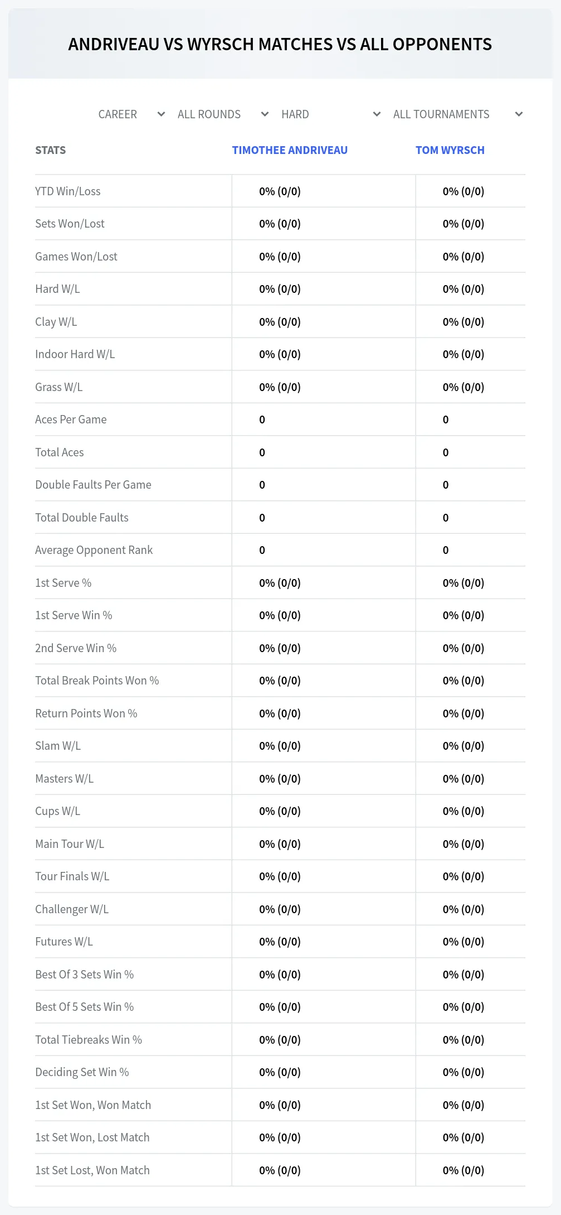Click the chevron arrow beside HARD
Image resolution: width=561 pixels, height=1215 pixels.
tap(377, 114)
